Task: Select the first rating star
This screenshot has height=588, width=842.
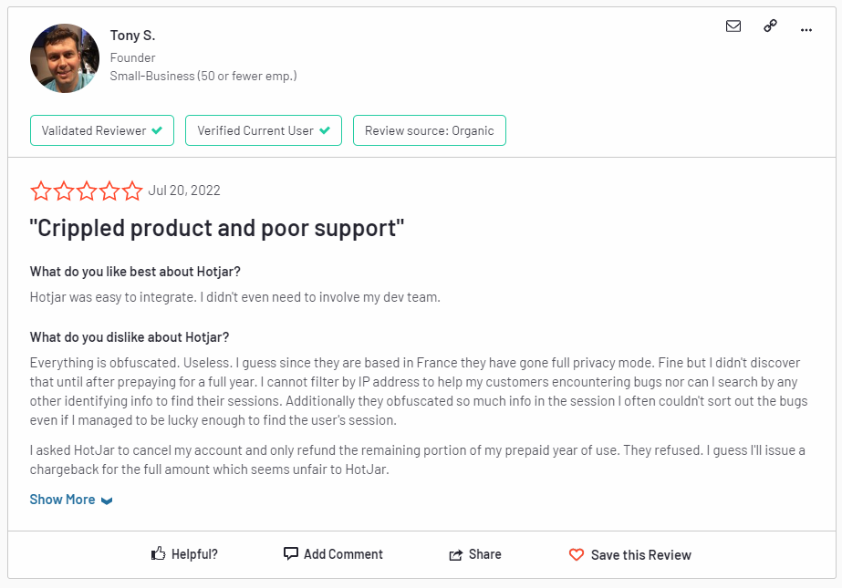Action: (x=41, y=191)
